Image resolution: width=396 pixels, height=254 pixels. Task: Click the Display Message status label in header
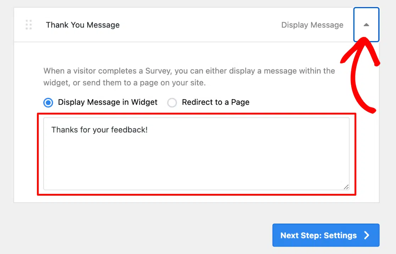(312, 25)
